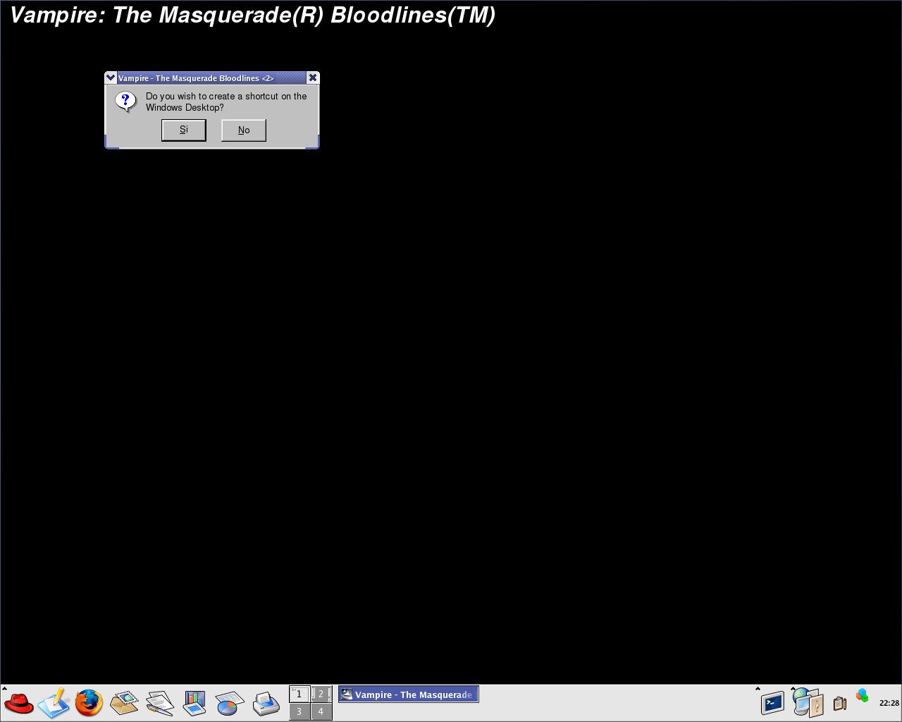Click the blue notepad with pencil launcher
The width and height of the screenshot is (902, 722).
pyautogui.click(x=54, y=703)
